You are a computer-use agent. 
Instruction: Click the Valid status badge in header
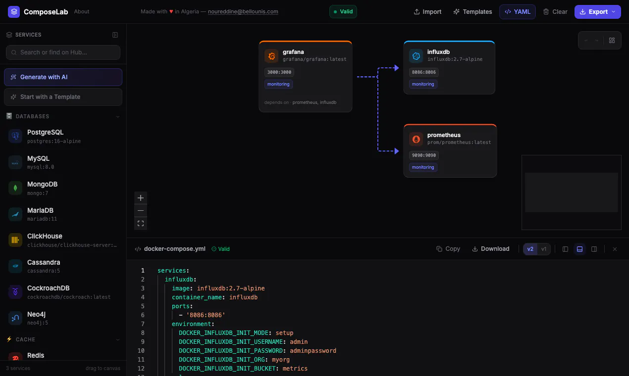(x=343, y=11)
